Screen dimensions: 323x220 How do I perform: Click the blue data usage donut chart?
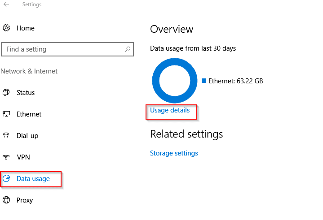click(x=175, y=81)
